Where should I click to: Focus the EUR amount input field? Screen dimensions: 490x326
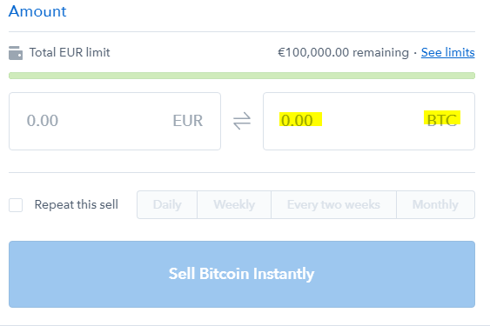[115, 121]
